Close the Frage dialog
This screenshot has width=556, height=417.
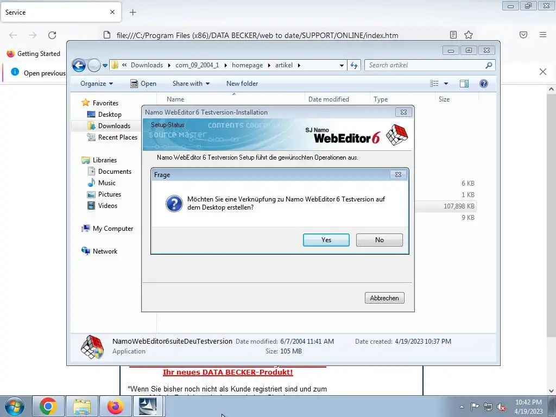pyautogui.click(x=398, y=174)
